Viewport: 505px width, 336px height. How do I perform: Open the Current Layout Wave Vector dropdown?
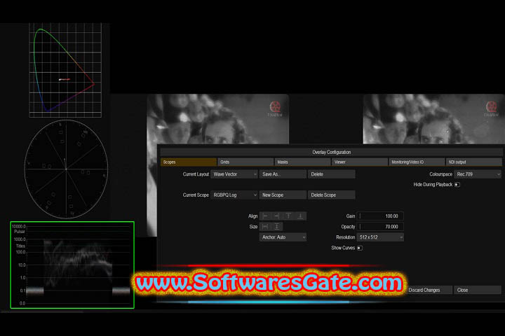234,174
